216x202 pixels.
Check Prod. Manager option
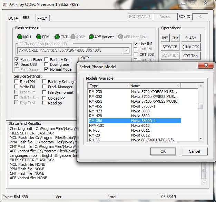[x=44, y=87]
